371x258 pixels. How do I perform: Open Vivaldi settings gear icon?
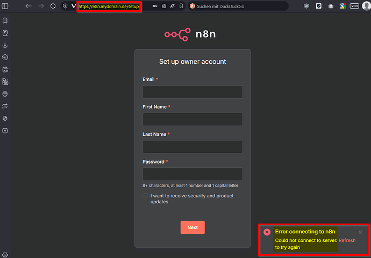5,255
